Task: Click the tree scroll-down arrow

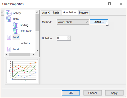Action: 37,50
